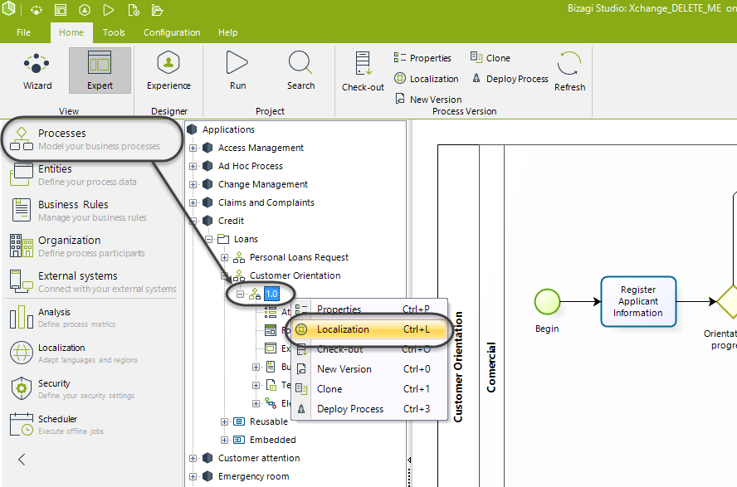This screenshot has height=487, width=737.
Task: Open Properties in the ribbon
Action: tap(422, 58)
